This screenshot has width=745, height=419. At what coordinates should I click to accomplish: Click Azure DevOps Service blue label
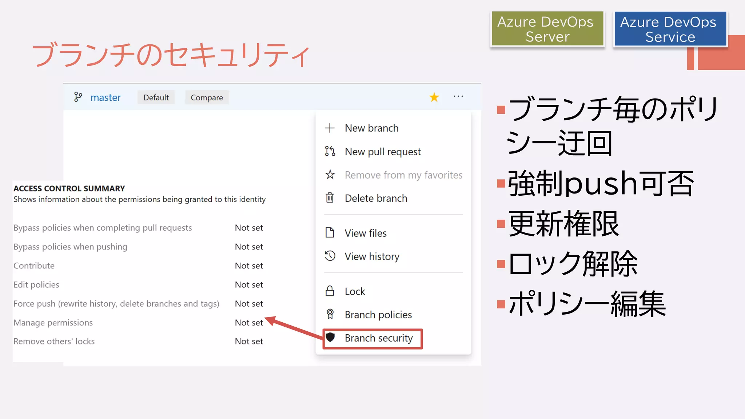point(670,29)
